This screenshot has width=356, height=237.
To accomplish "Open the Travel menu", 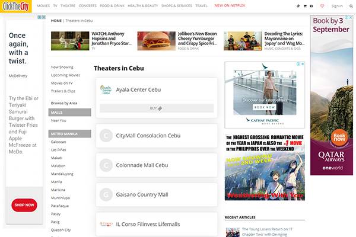I will 201,6.
